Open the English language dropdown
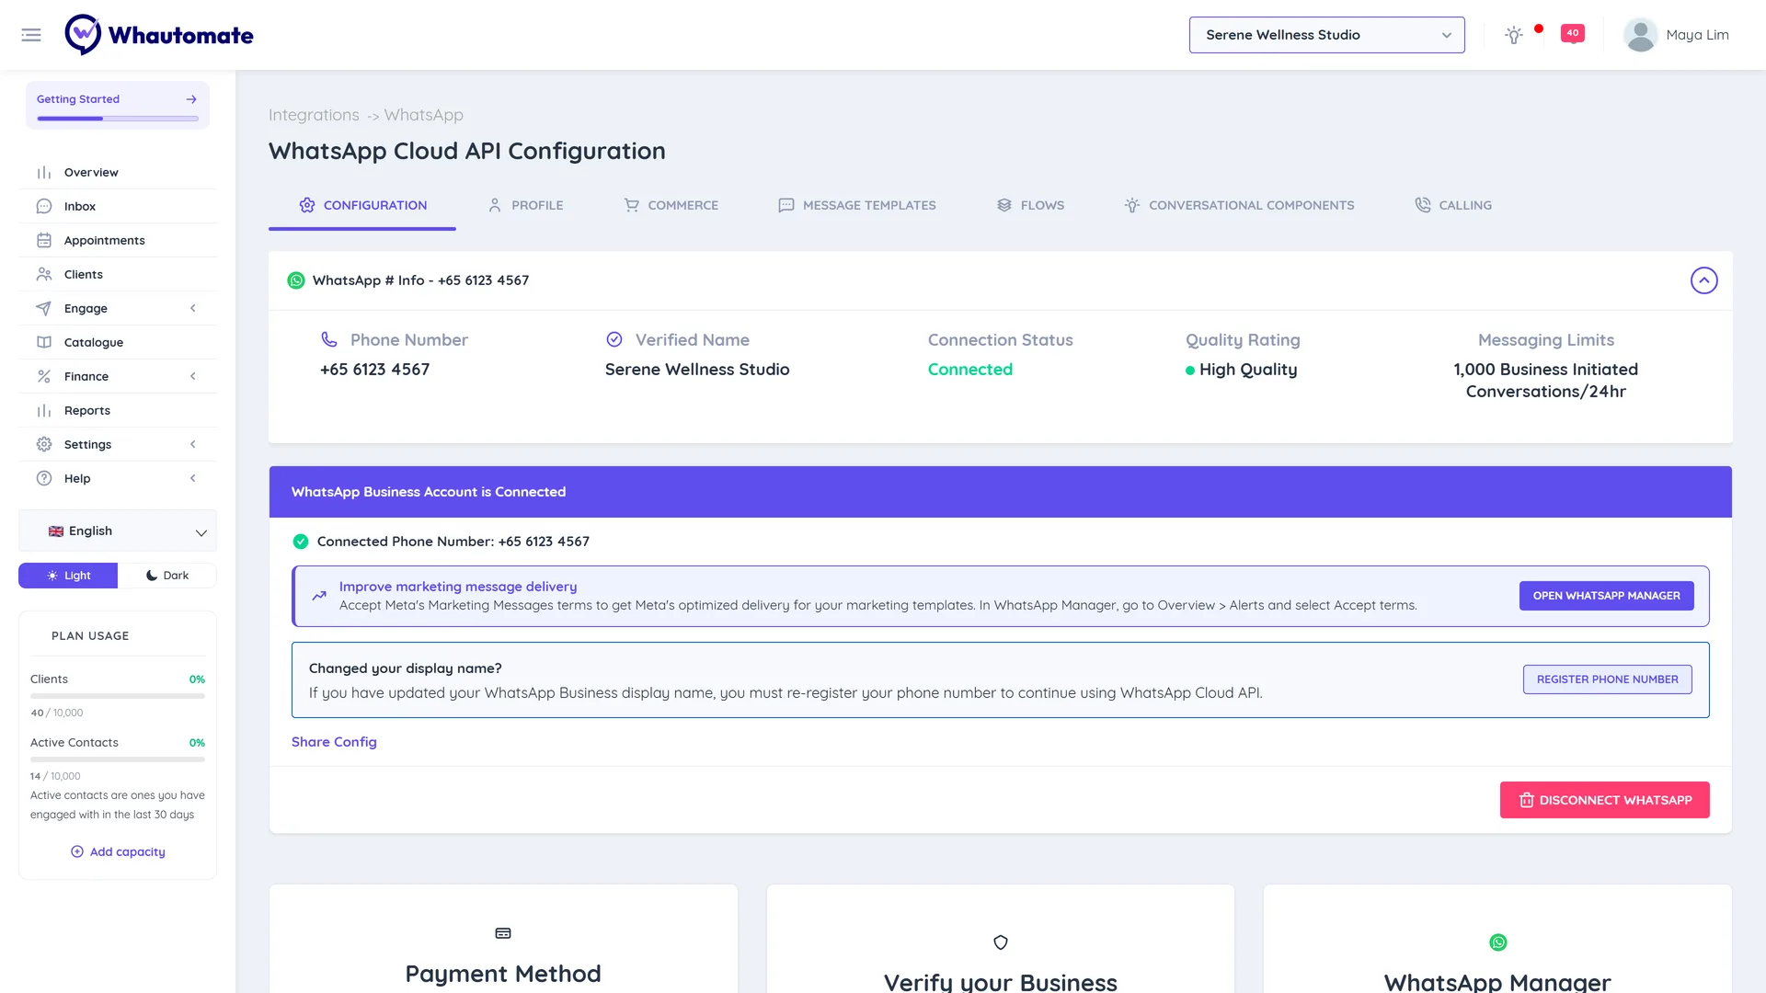Viewport: 1766px width, 993px height. pyautogui.click(x=118, y=531)
